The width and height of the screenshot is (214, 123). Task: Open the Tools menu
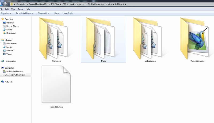point(21,9)
